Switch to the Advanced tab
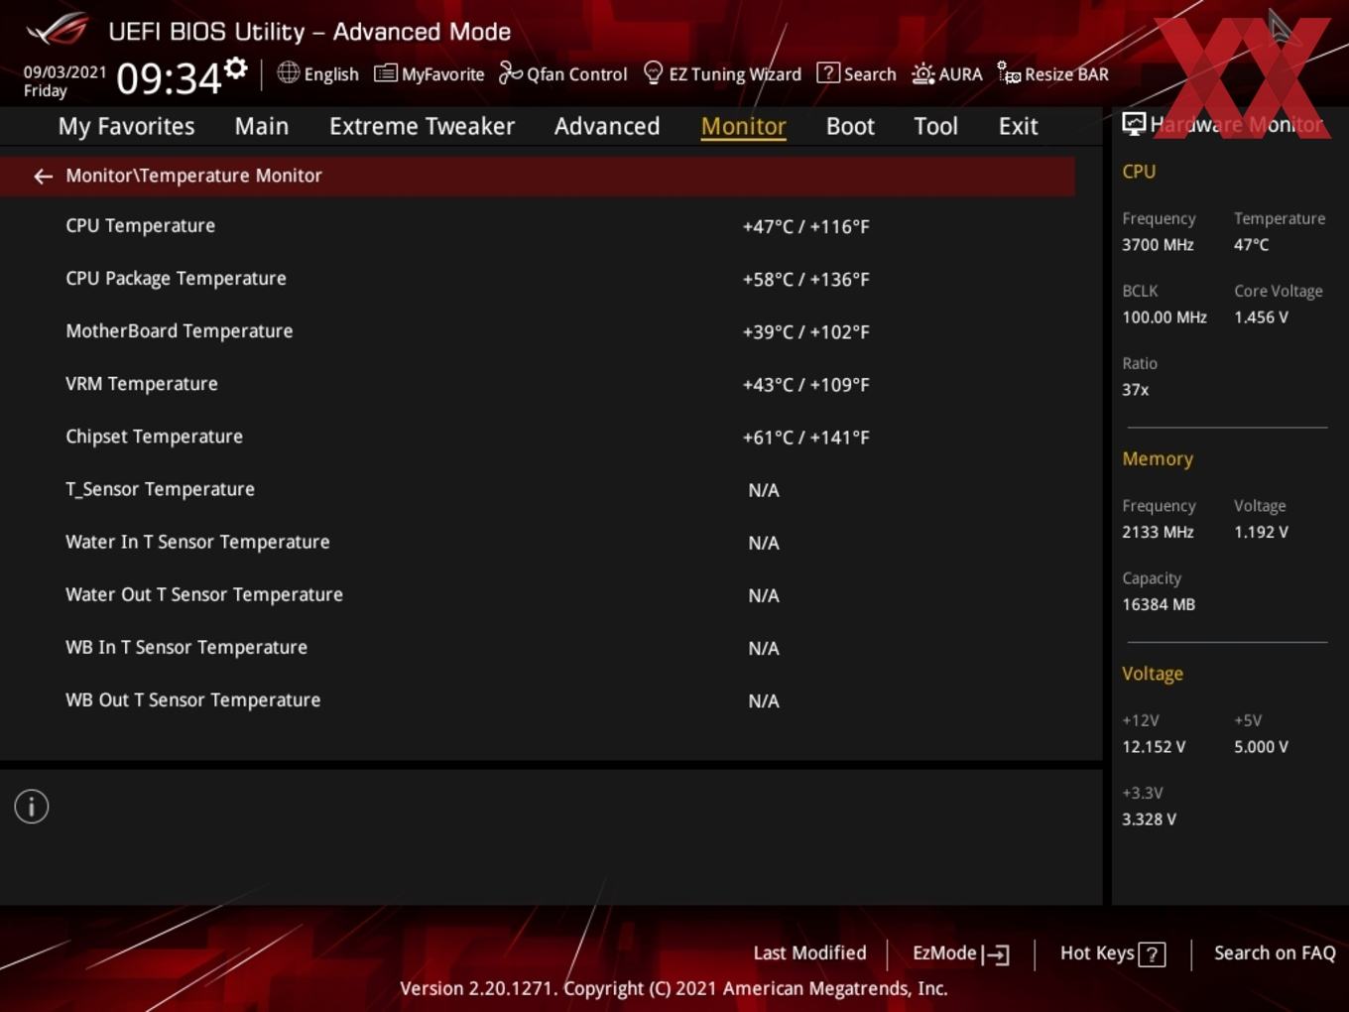Image resolution: width=1349 pixels, height=1012 pixels. pos(607,126)
